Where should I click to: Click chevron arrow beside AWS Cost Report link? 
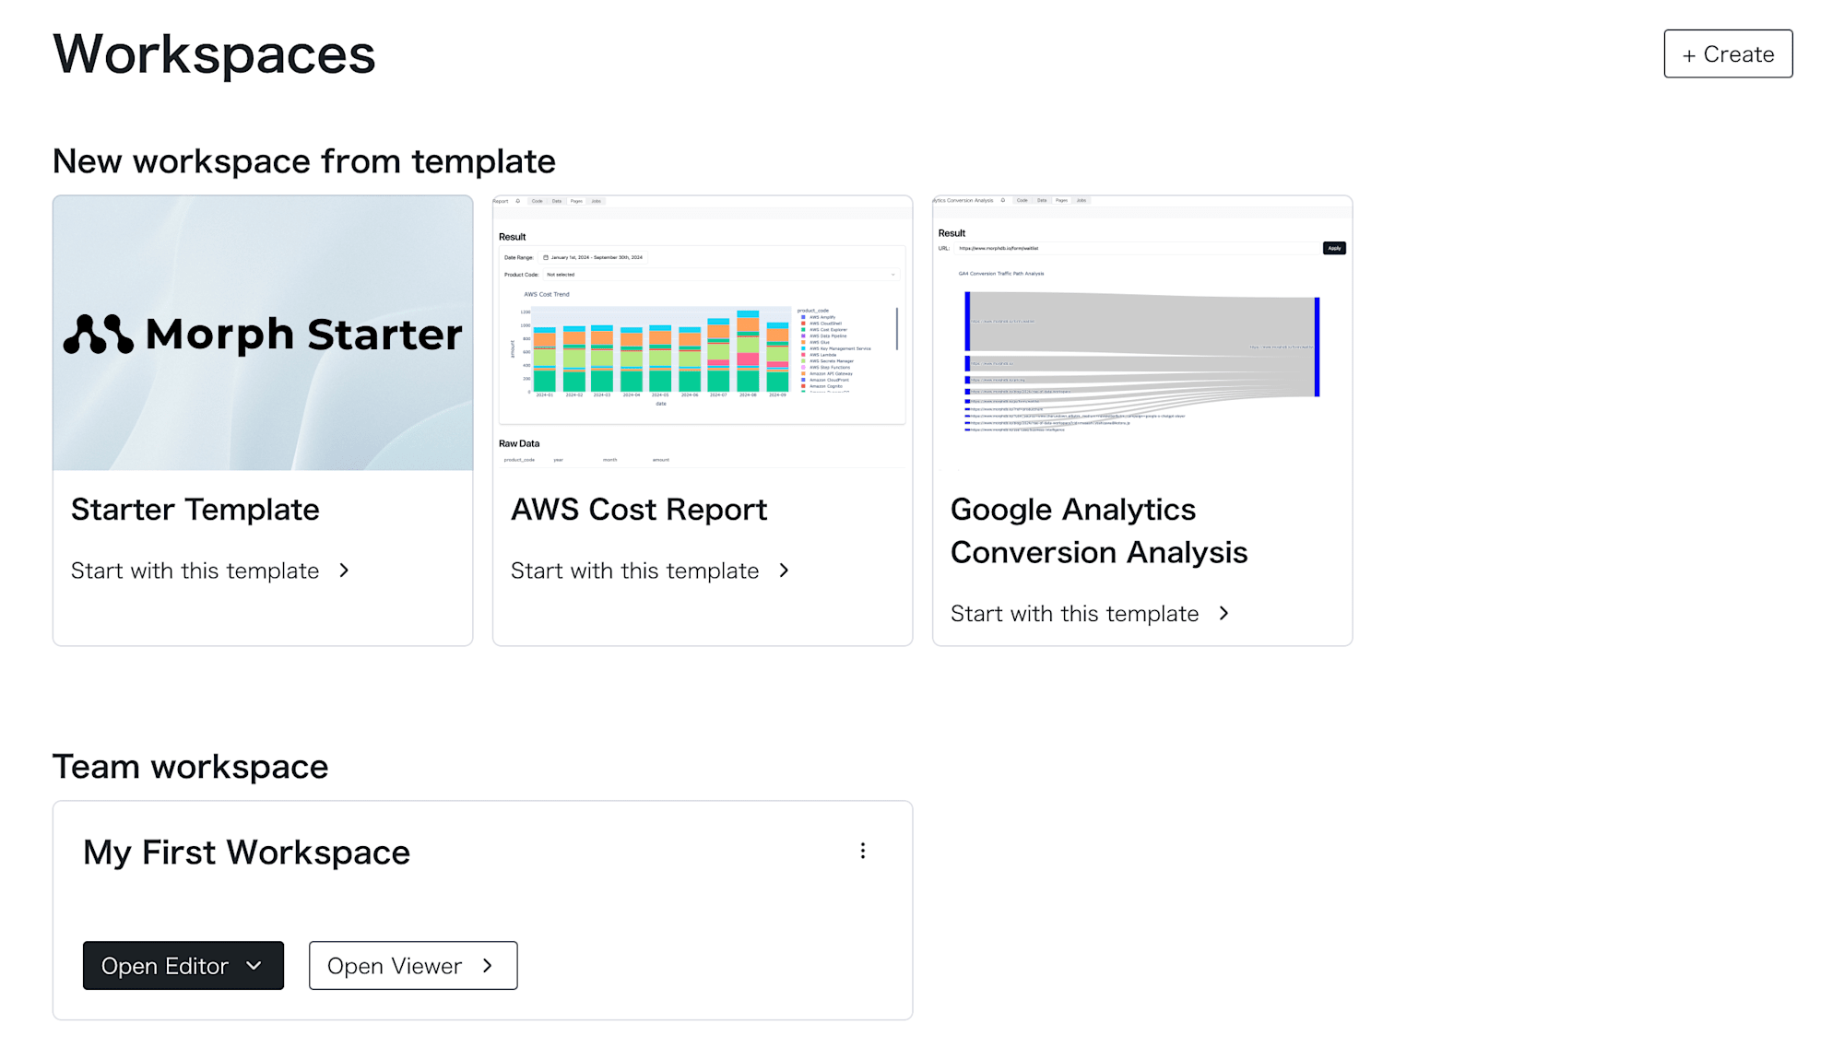(x=784, y=571)
